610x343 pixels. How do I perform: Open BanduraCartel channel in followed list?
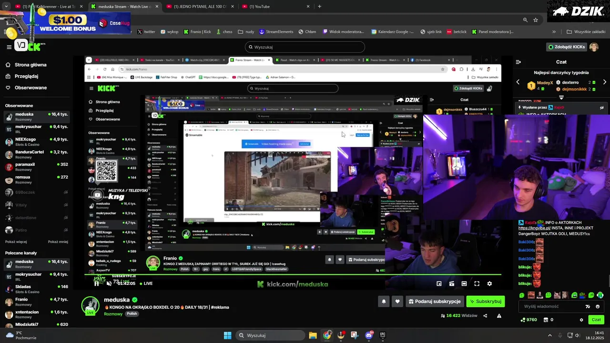37,154
